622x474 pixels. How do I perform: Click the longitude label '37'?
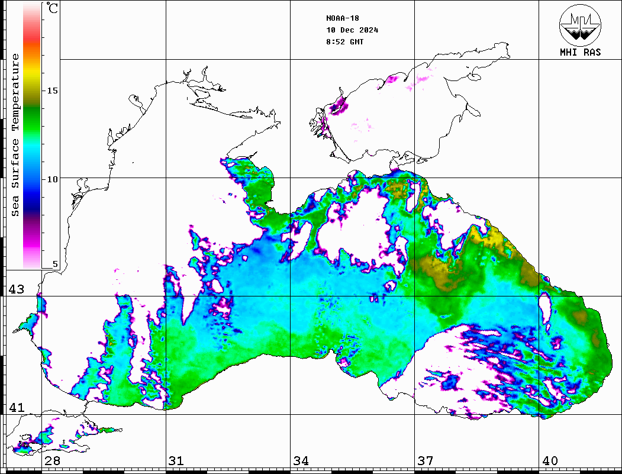coord(426,461)
